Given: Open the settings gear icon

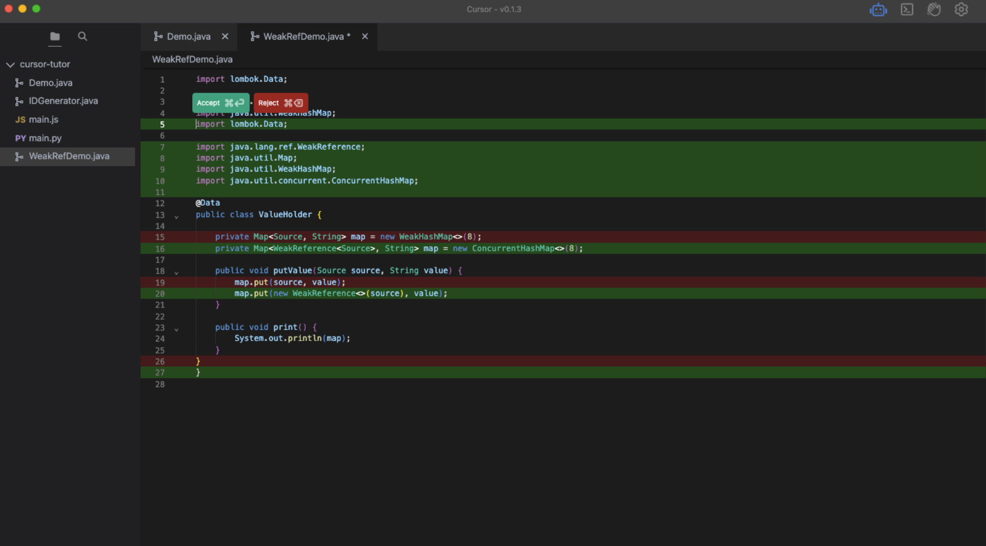Looking at the screenshot, I should point(961,9).
